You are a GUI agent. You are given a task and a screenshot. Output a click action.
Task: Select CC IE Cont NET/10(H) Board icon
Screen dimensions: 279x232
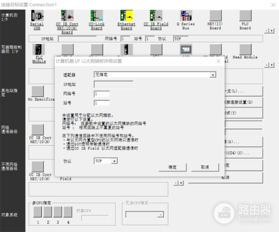(67, 16)
